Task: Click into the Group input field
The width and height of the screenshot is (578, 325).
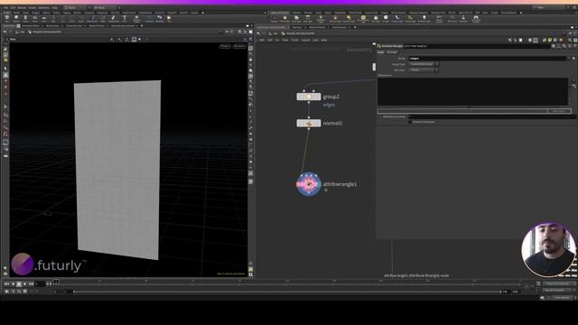Action: (487, 58)
